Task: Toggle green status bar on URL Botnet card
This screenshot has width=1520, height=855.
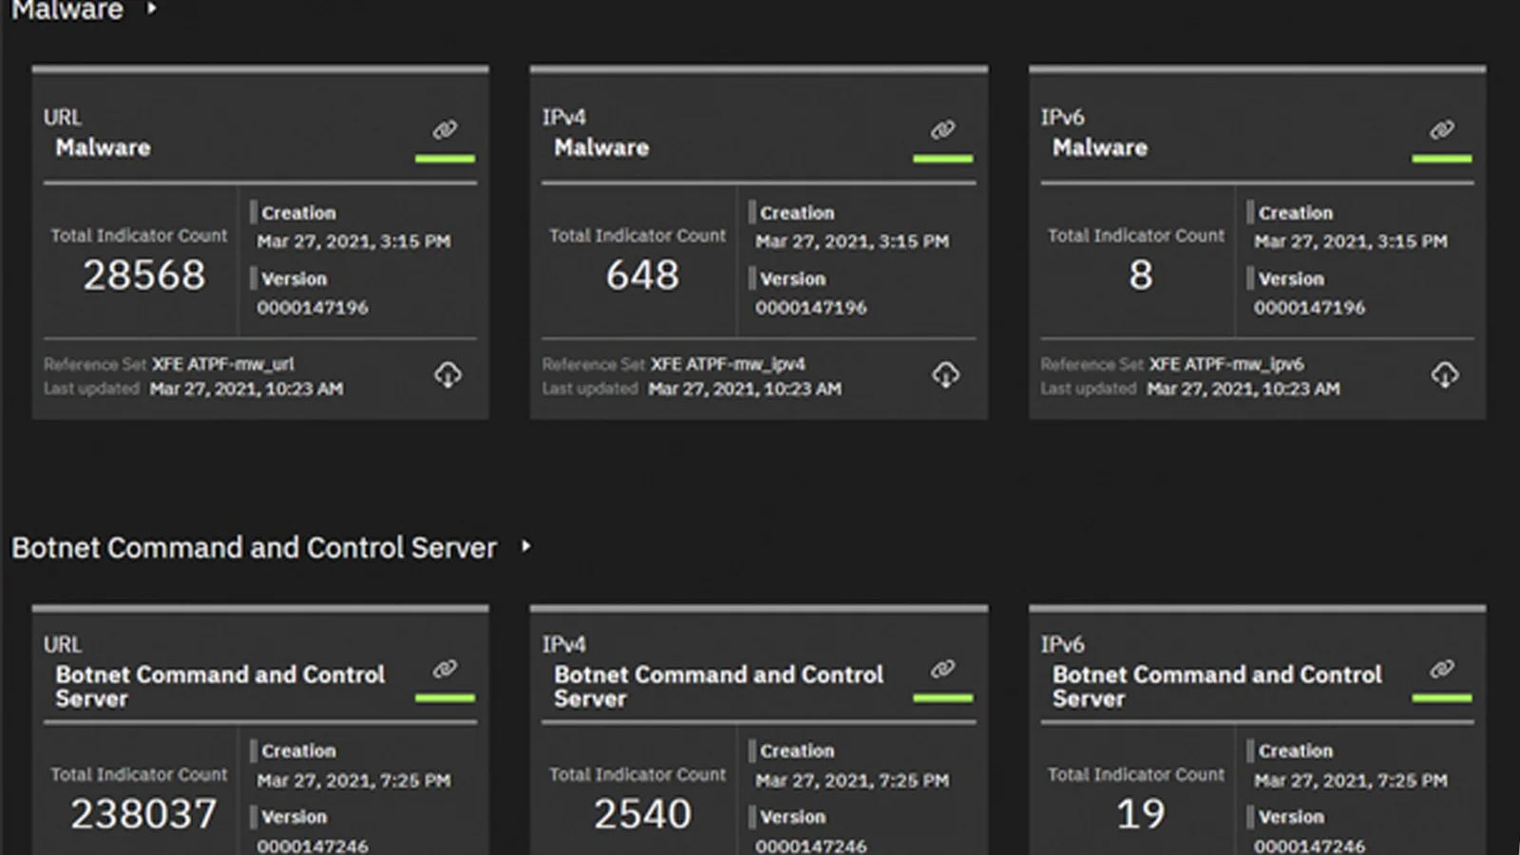Action: click(x=445, y=698)
